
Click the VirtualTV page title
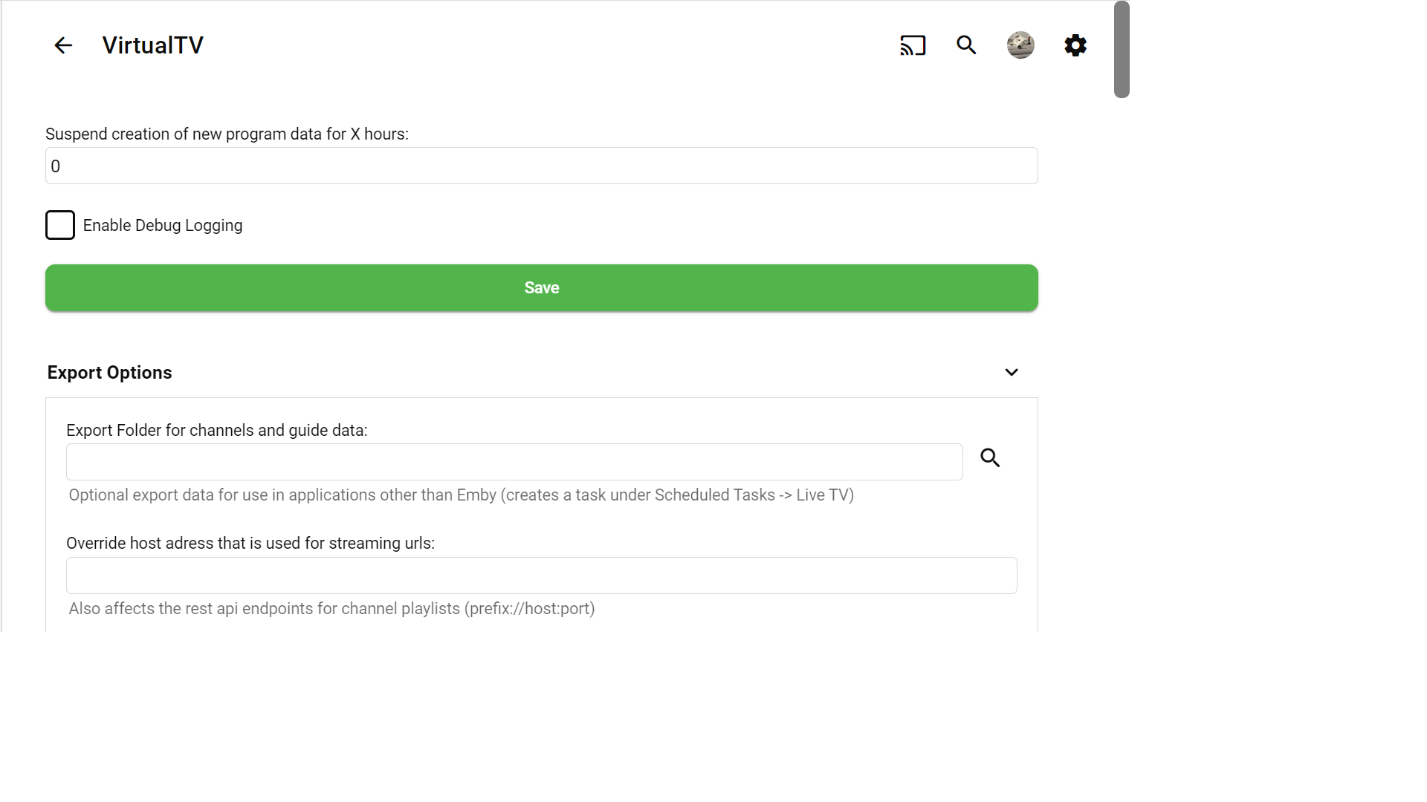[152, 45]
